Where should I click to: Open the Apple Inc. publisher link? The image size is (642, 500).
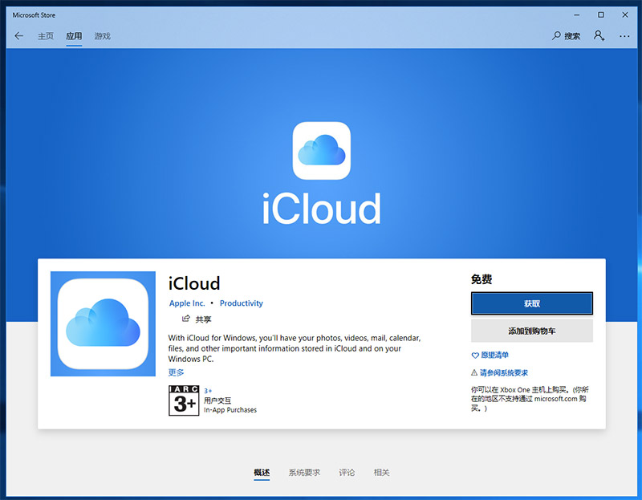[187, 303]
